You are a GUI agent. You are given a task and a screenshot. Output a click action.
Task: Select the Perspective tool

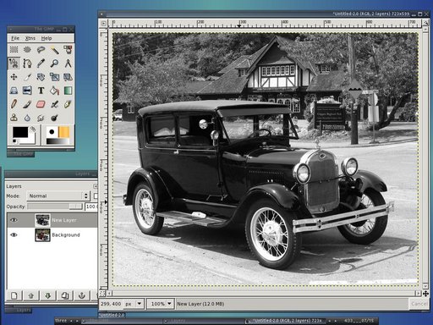click(14, 91)
